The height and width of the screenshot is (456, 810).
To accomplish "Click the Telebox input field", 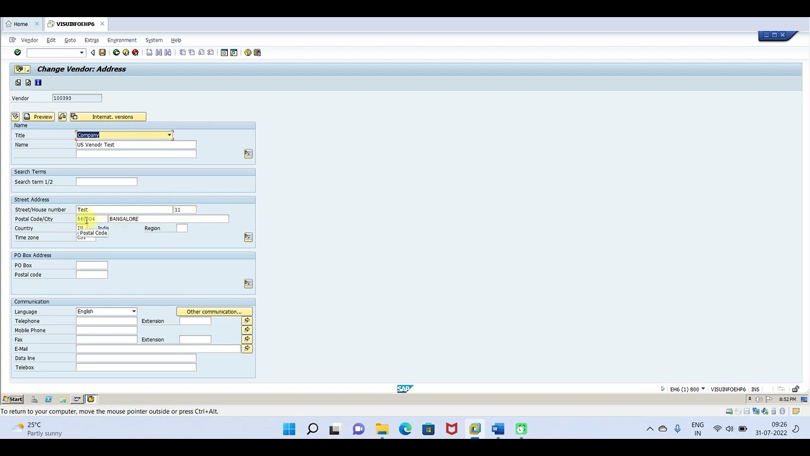I will [x=136, y=367].
